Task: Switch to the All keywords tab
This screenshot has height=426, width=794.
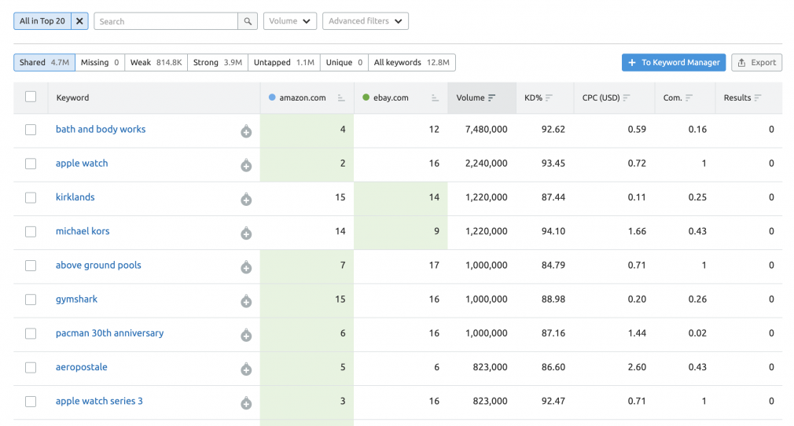Action: point(412,62)
